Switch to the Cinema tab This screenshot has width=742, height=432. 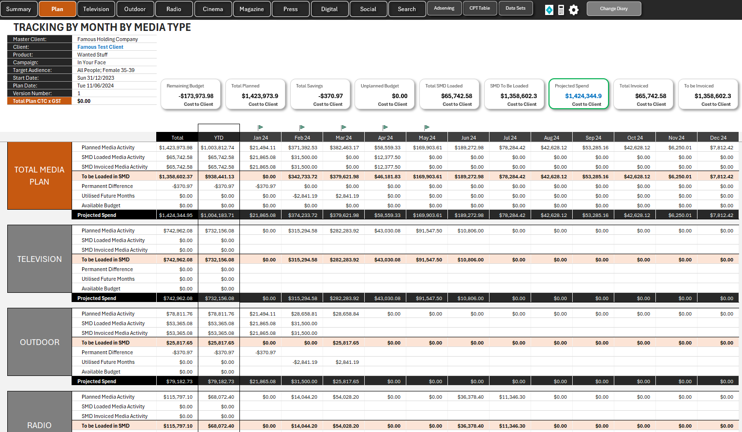pos(213,9)
